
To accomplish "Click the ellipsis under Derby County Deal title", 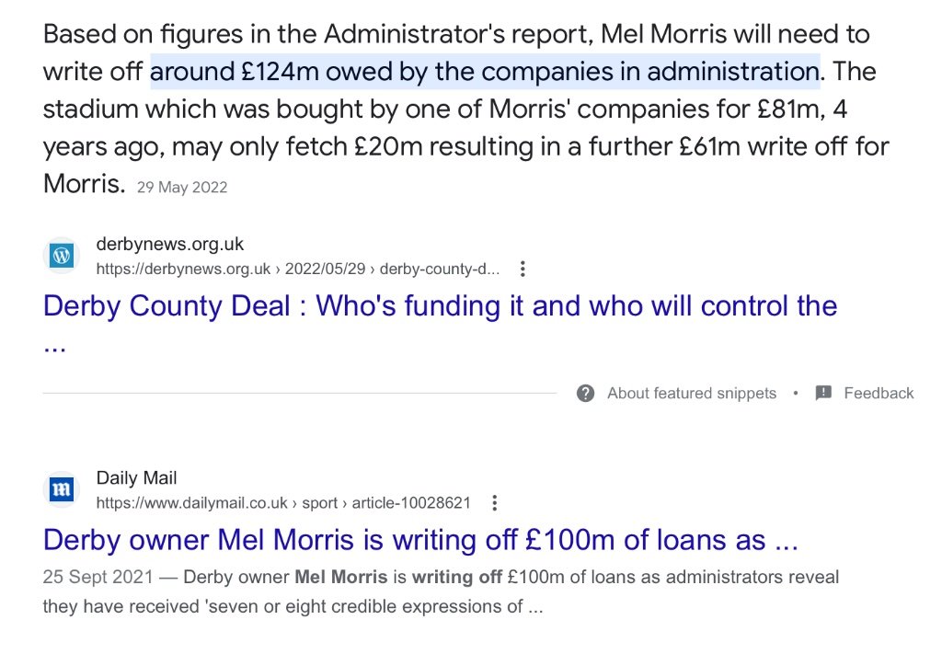I will pyautogui.click(x=54, y=349).
